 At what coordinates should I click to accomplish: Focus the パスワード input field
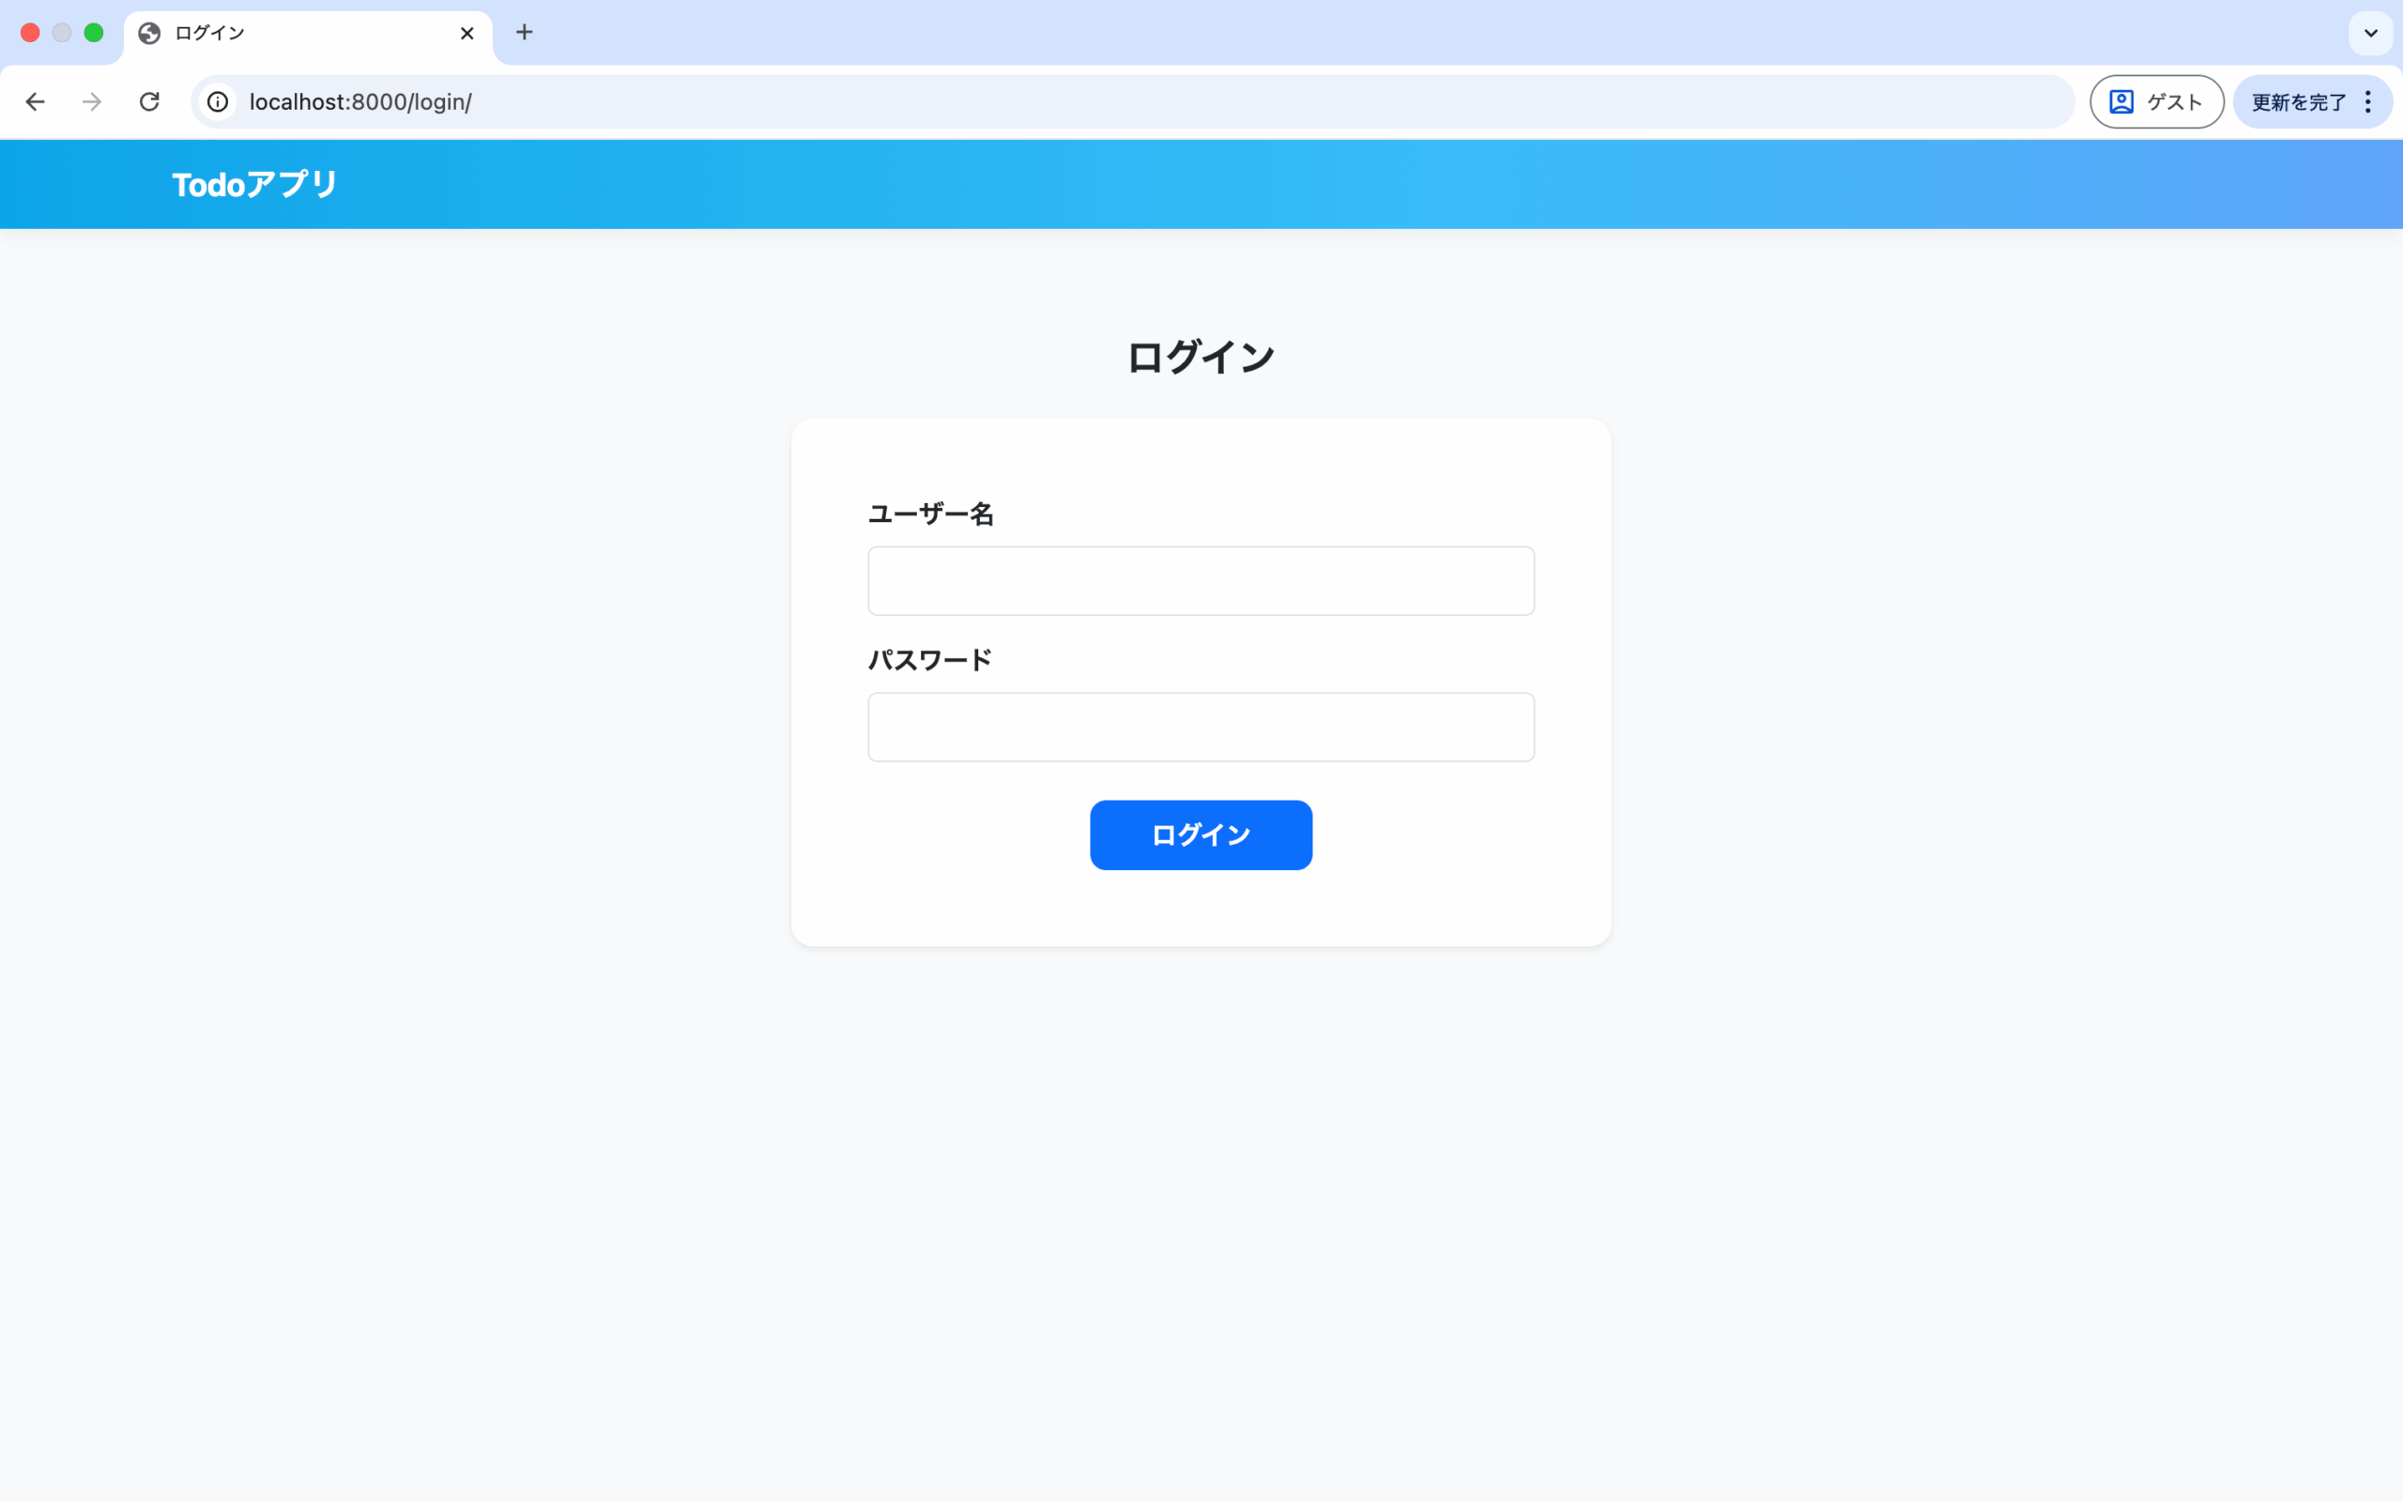(1201, 728)
